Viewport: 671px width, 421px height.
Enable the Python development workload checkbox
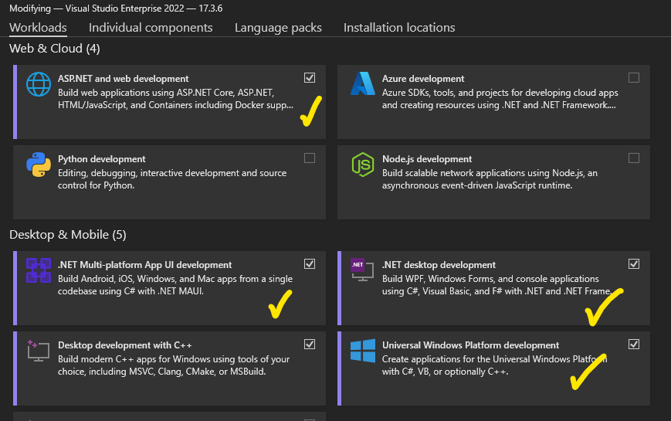point(310,158)
